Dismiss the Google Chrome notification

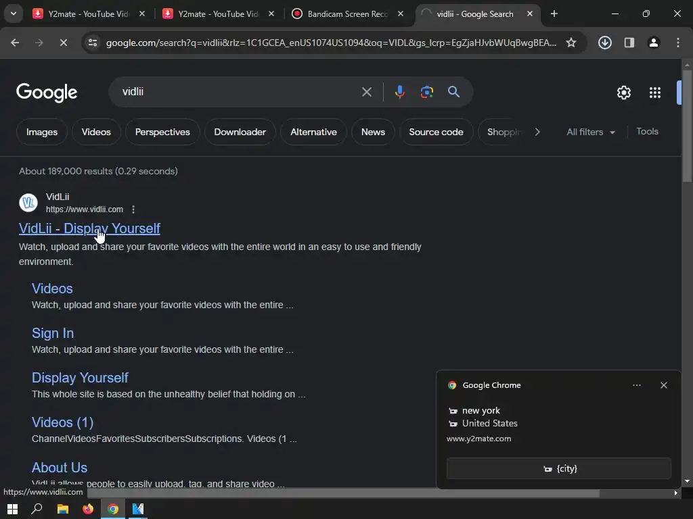[x=664, y=385]
